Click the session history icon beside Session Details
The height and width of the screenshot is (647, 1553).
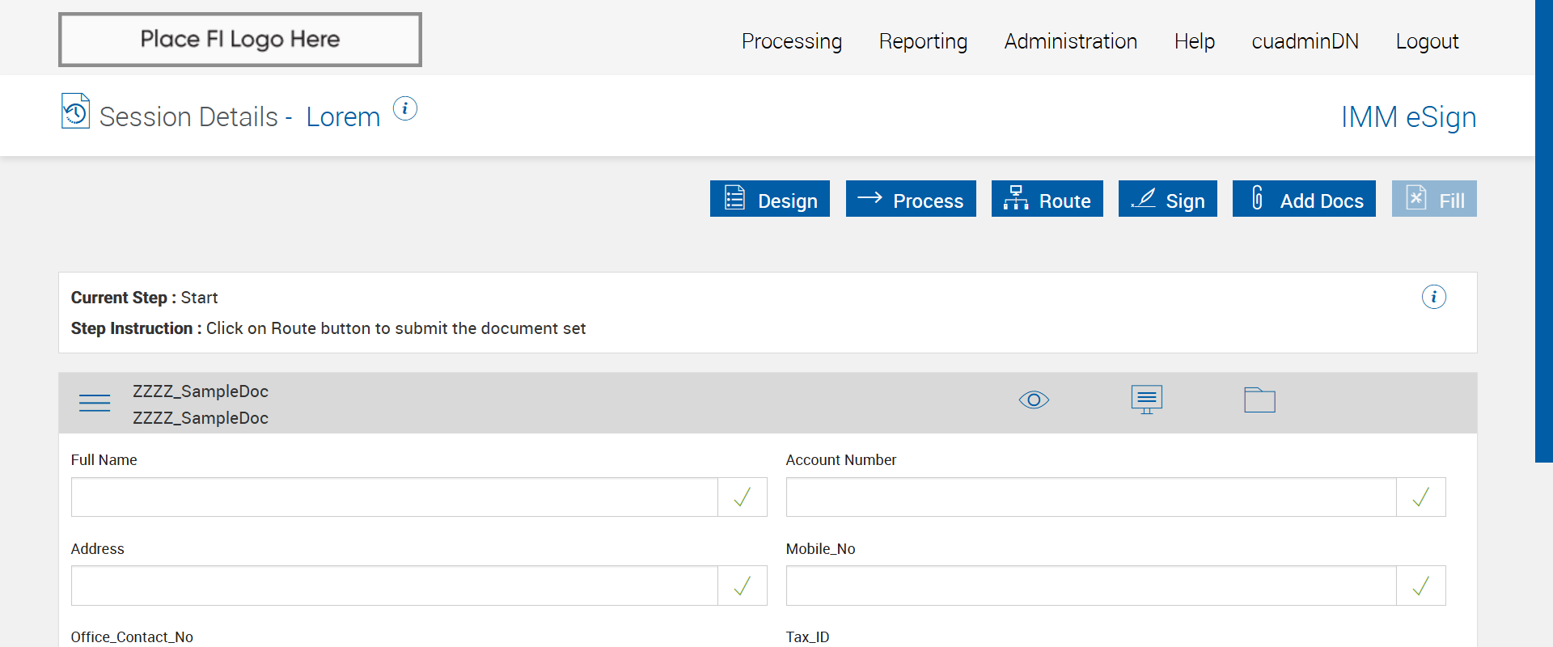(75, 112)
